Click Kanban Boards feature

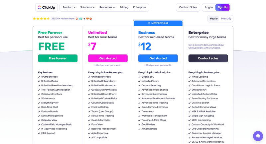pyautogui.click(x=50, y=111)
